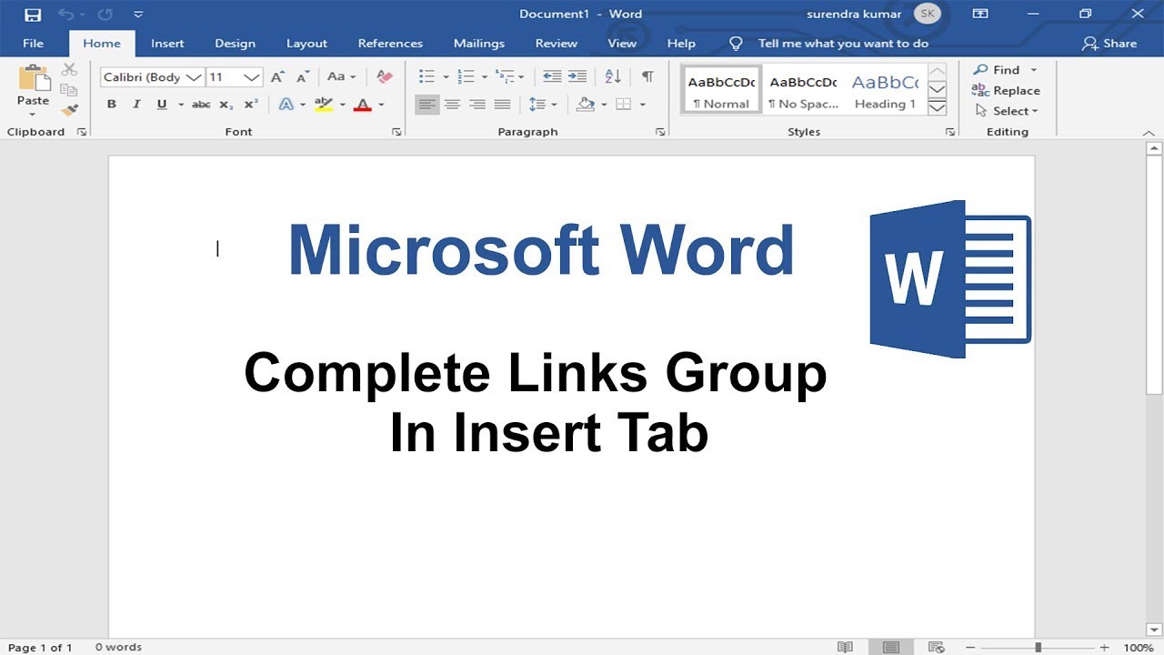1164x655 pixels.
Task: Select the Format Painter brush
Action: [69, 110]
